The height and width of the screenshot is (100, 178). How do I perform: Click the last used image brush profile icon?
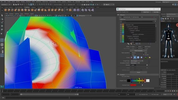click(x=146, y=57)
